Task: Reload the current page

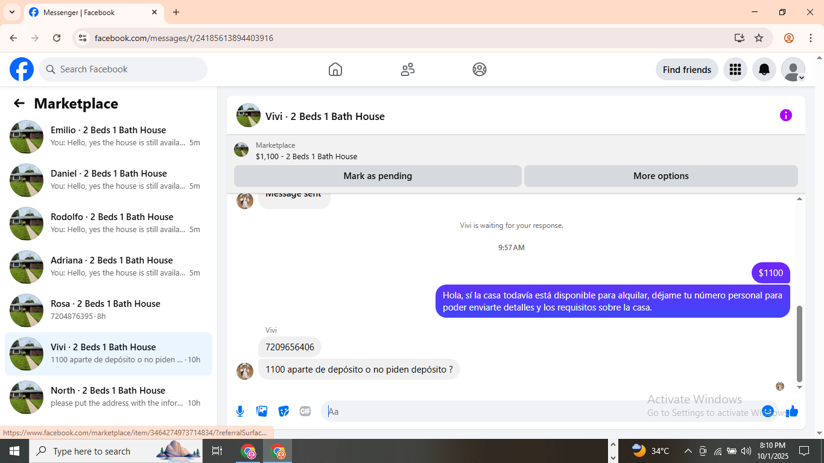Action: click(x=57, y=38)
